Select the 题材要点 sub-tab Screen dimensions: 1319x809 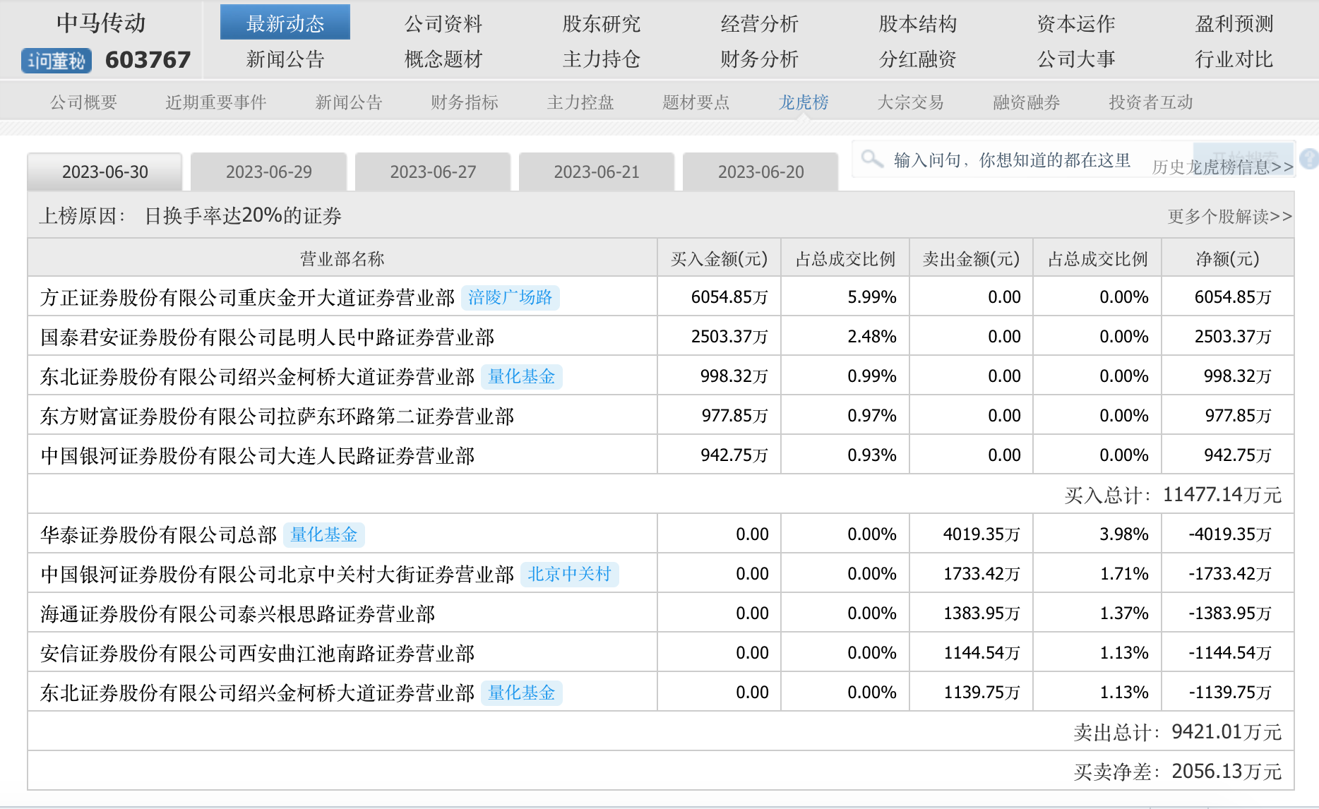click(x=696, y=102)
